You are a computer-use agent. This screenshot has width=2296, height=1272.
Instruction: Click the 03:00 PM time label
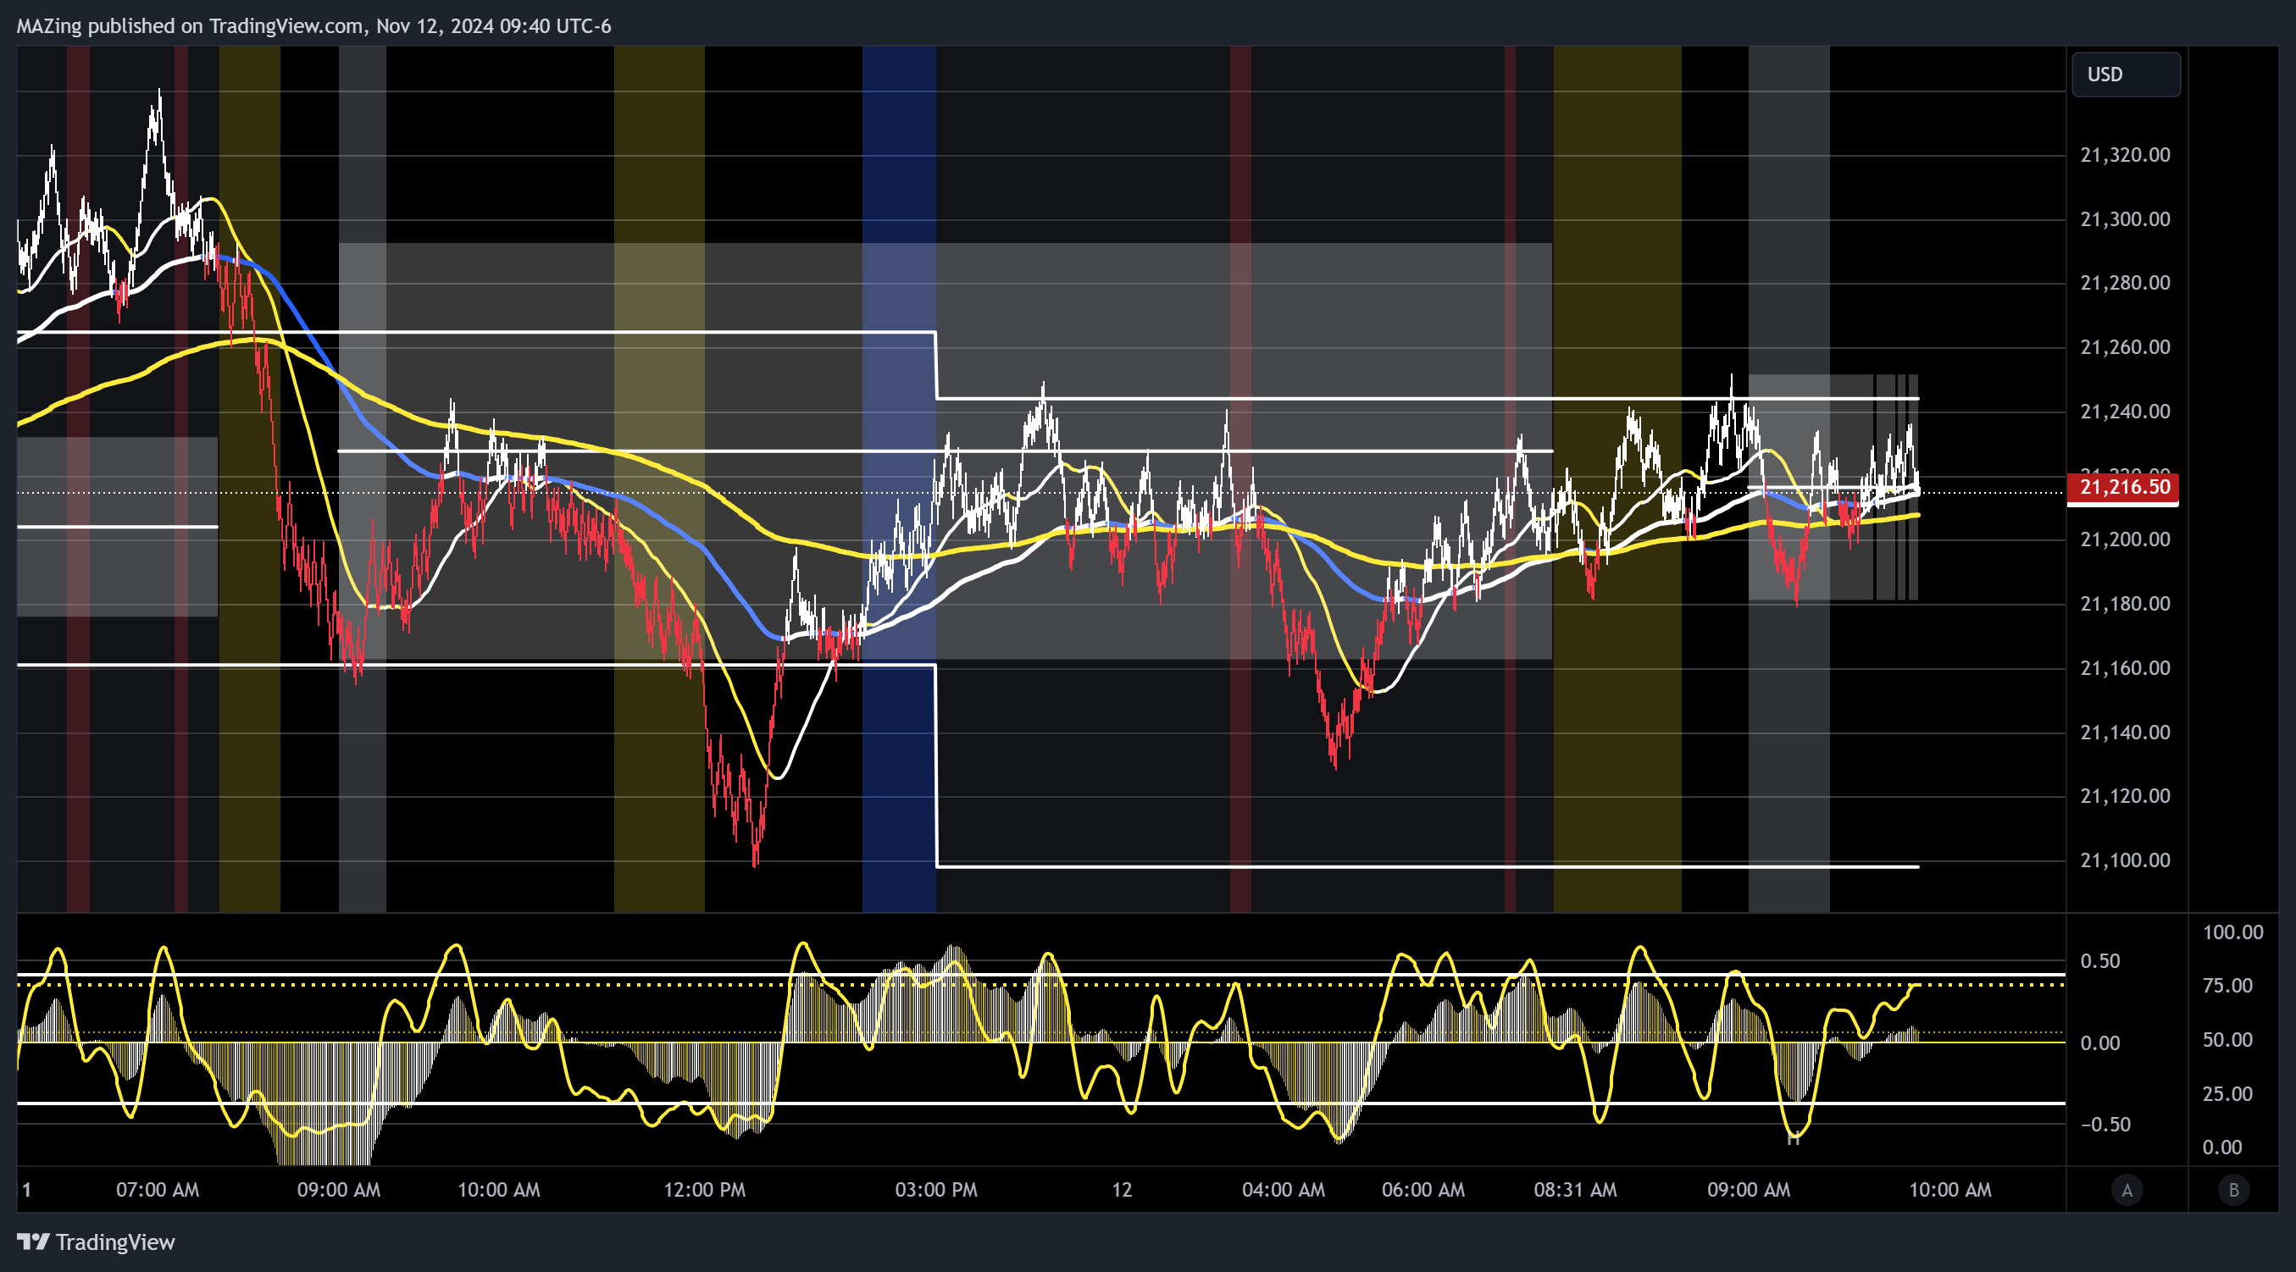pyautogui.click(x=936, y=1190)
